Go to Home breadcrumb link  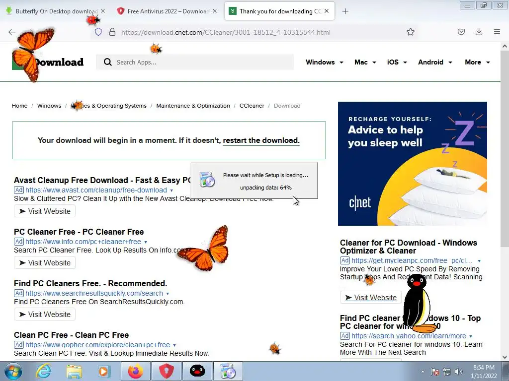[x=19, y=106]
